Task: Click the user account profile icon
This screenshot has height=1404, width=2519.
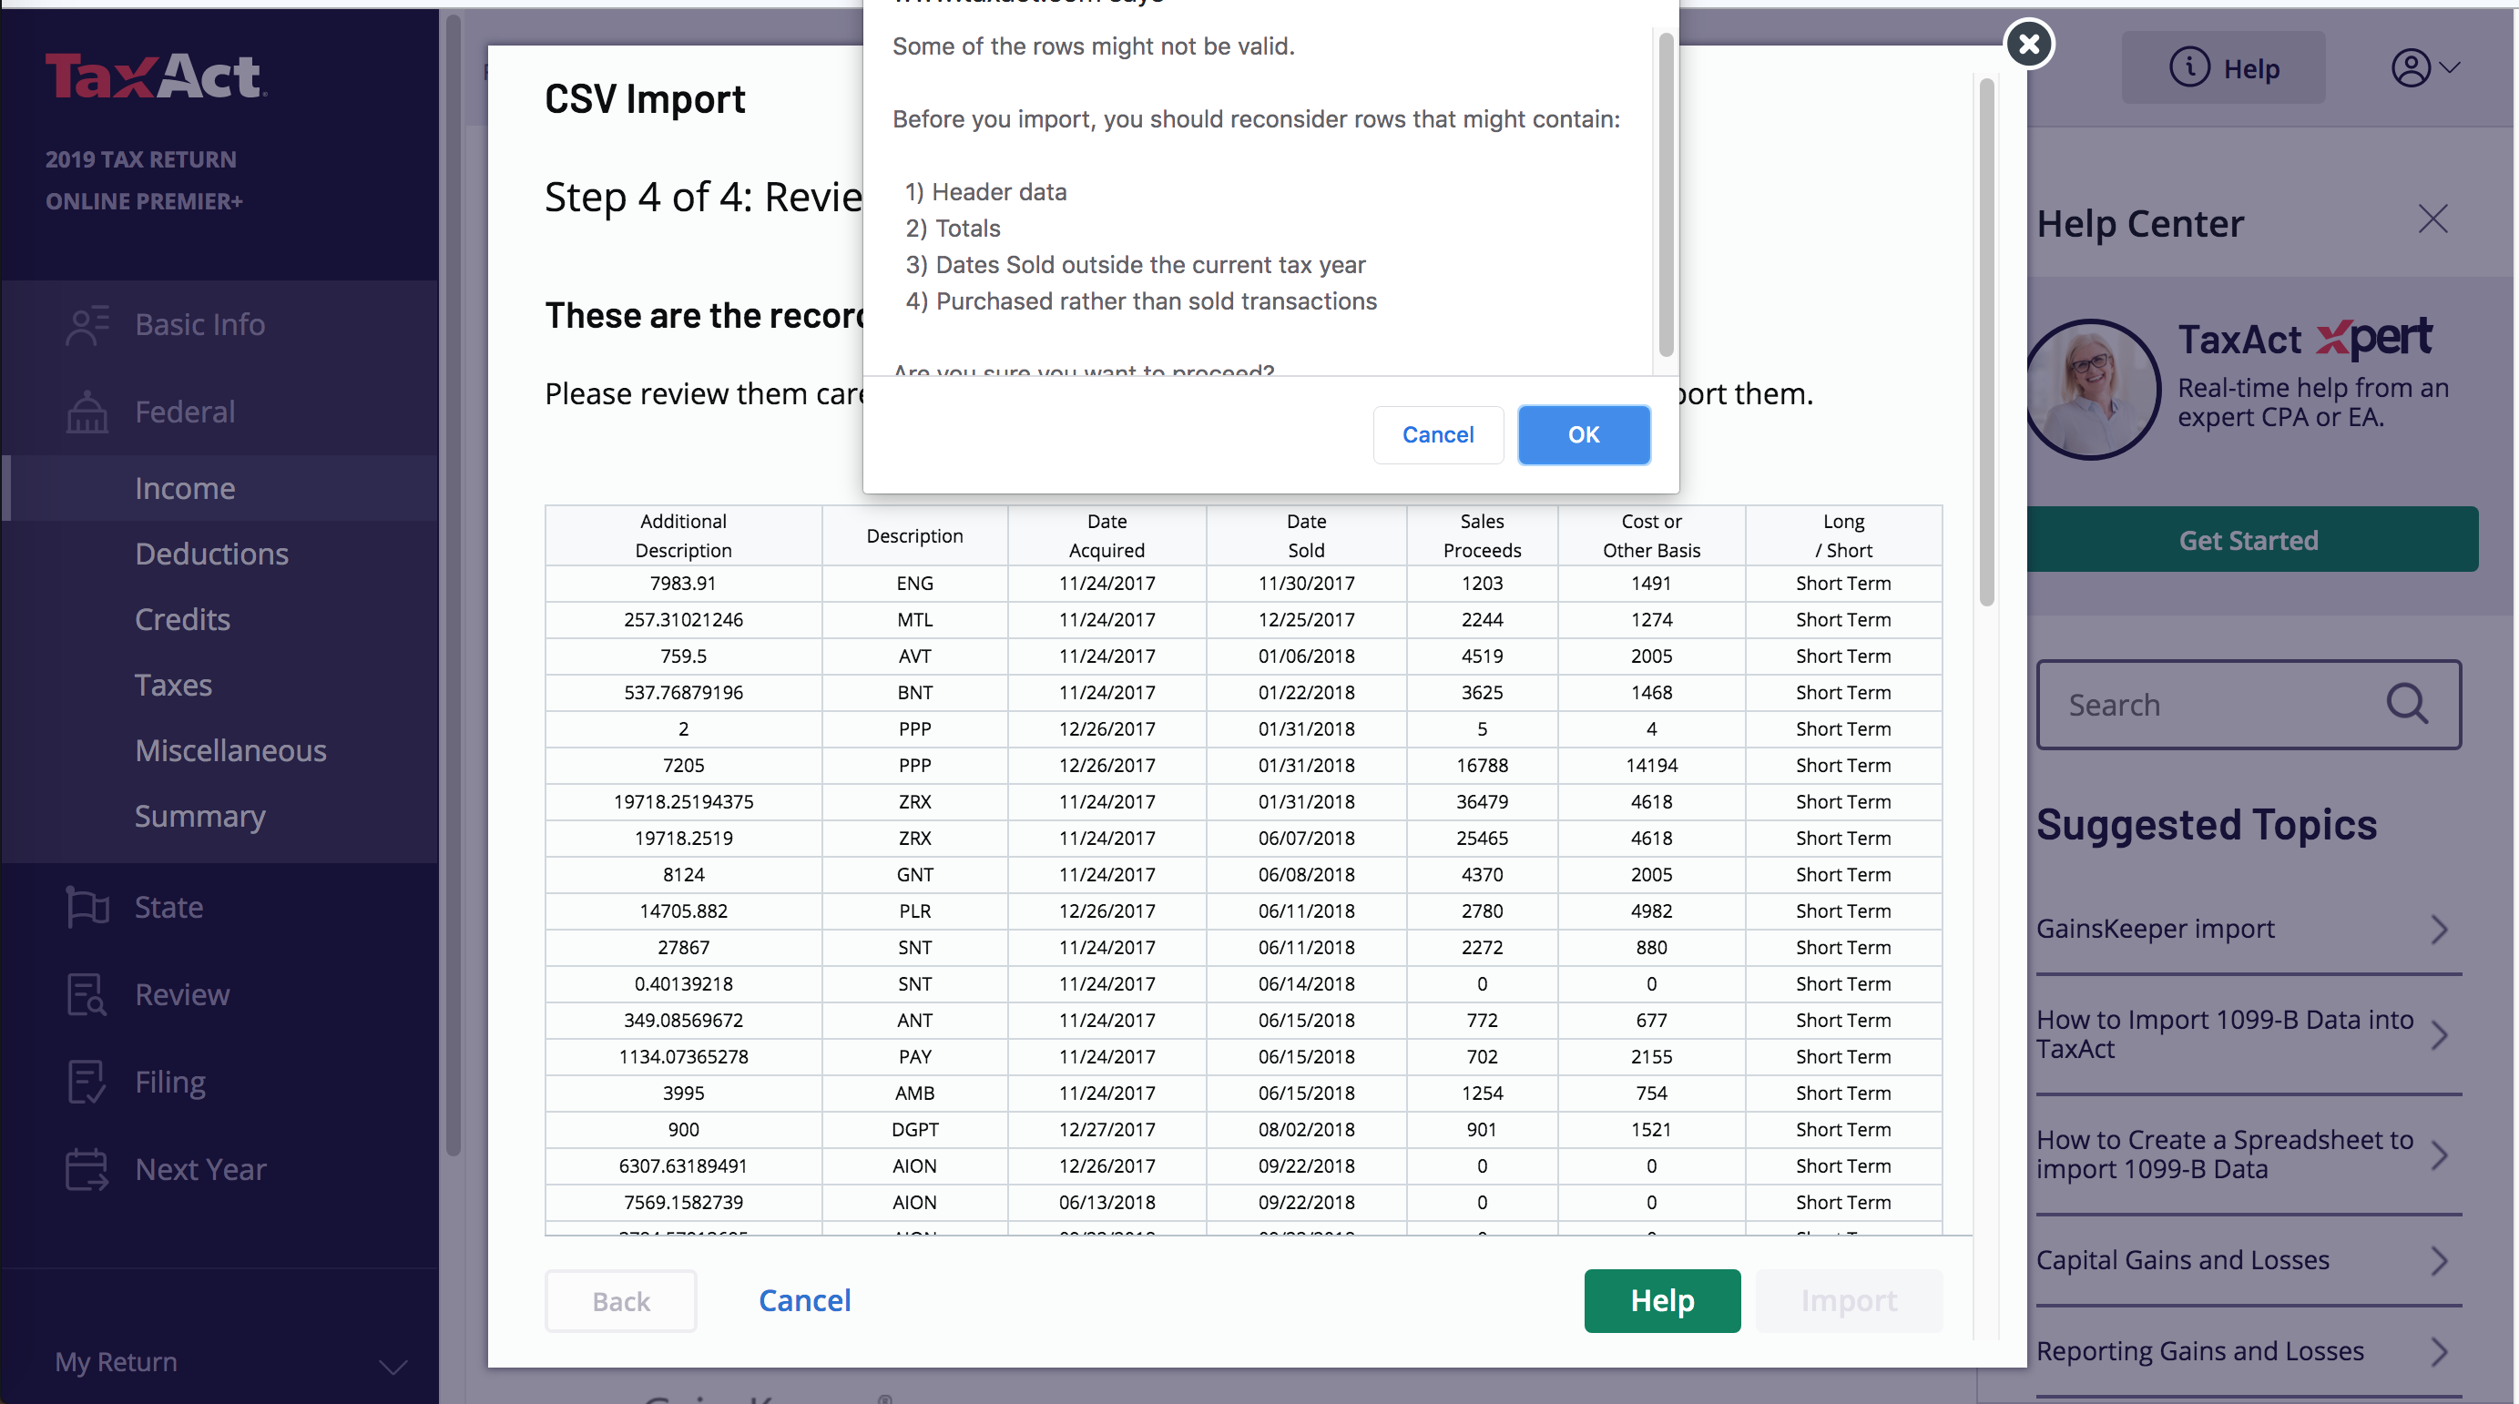Action: (x=2412, y=69)
